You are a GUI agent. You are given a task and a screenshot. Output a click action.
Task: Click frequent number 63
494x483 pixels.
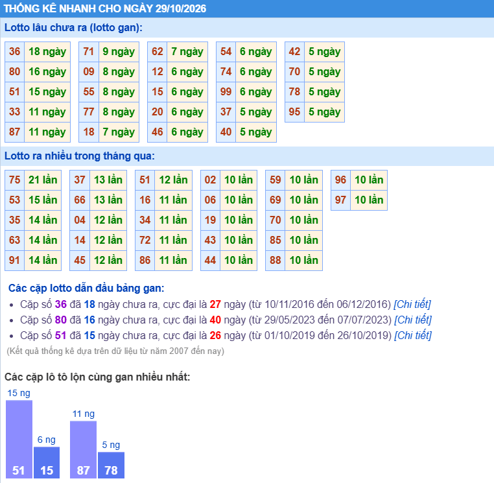click(15, 241)
